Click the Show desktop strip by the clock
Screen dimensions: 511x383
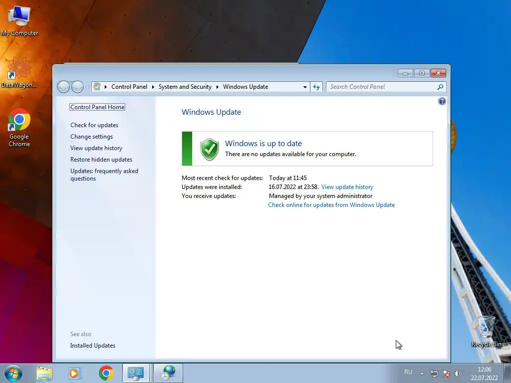(508, 373)
